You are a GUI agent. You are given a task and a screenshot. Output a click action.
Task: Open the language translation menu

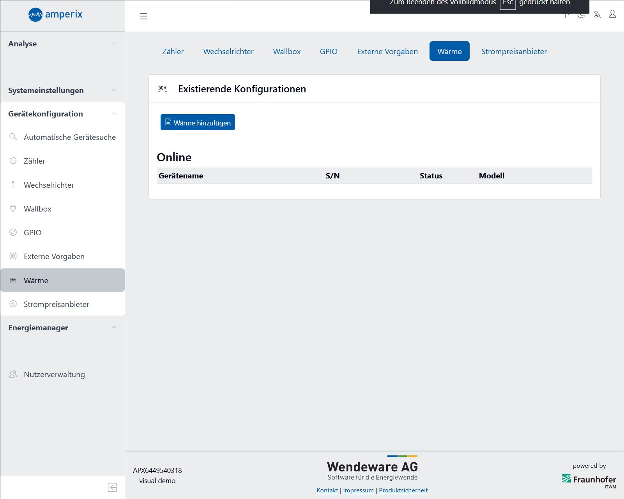597,15
